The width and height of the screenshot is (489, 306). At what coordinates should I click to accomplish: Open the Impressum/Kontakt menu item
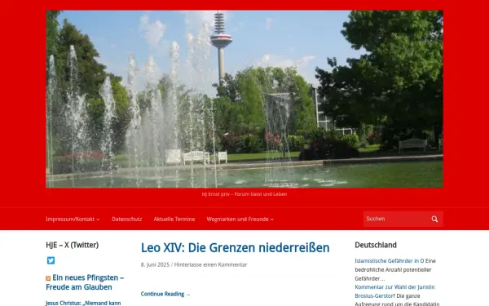click(70, 220)
